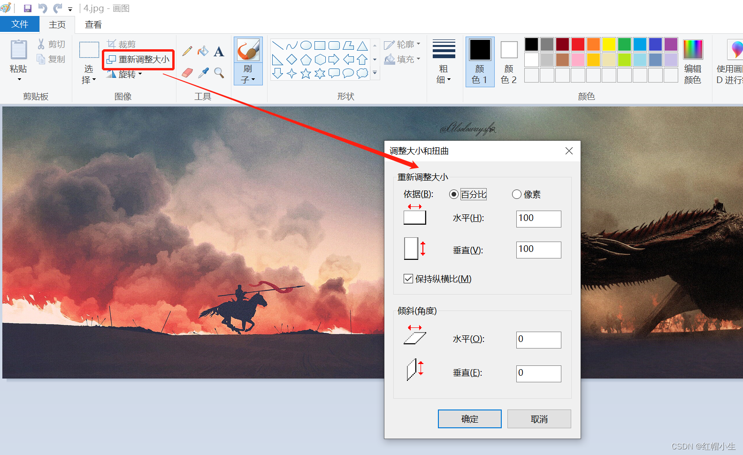The image size is (743, 455).
Task: Pick the yellow color swatch
Action: (609, 44)
